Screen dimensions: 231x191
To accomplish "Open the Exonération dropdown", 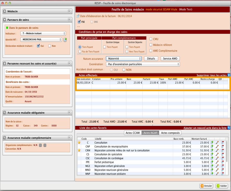I will click(143, 64).
